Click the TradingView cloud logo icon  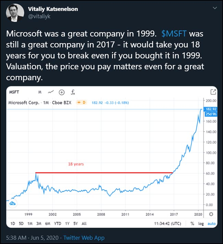coord(12,203)
